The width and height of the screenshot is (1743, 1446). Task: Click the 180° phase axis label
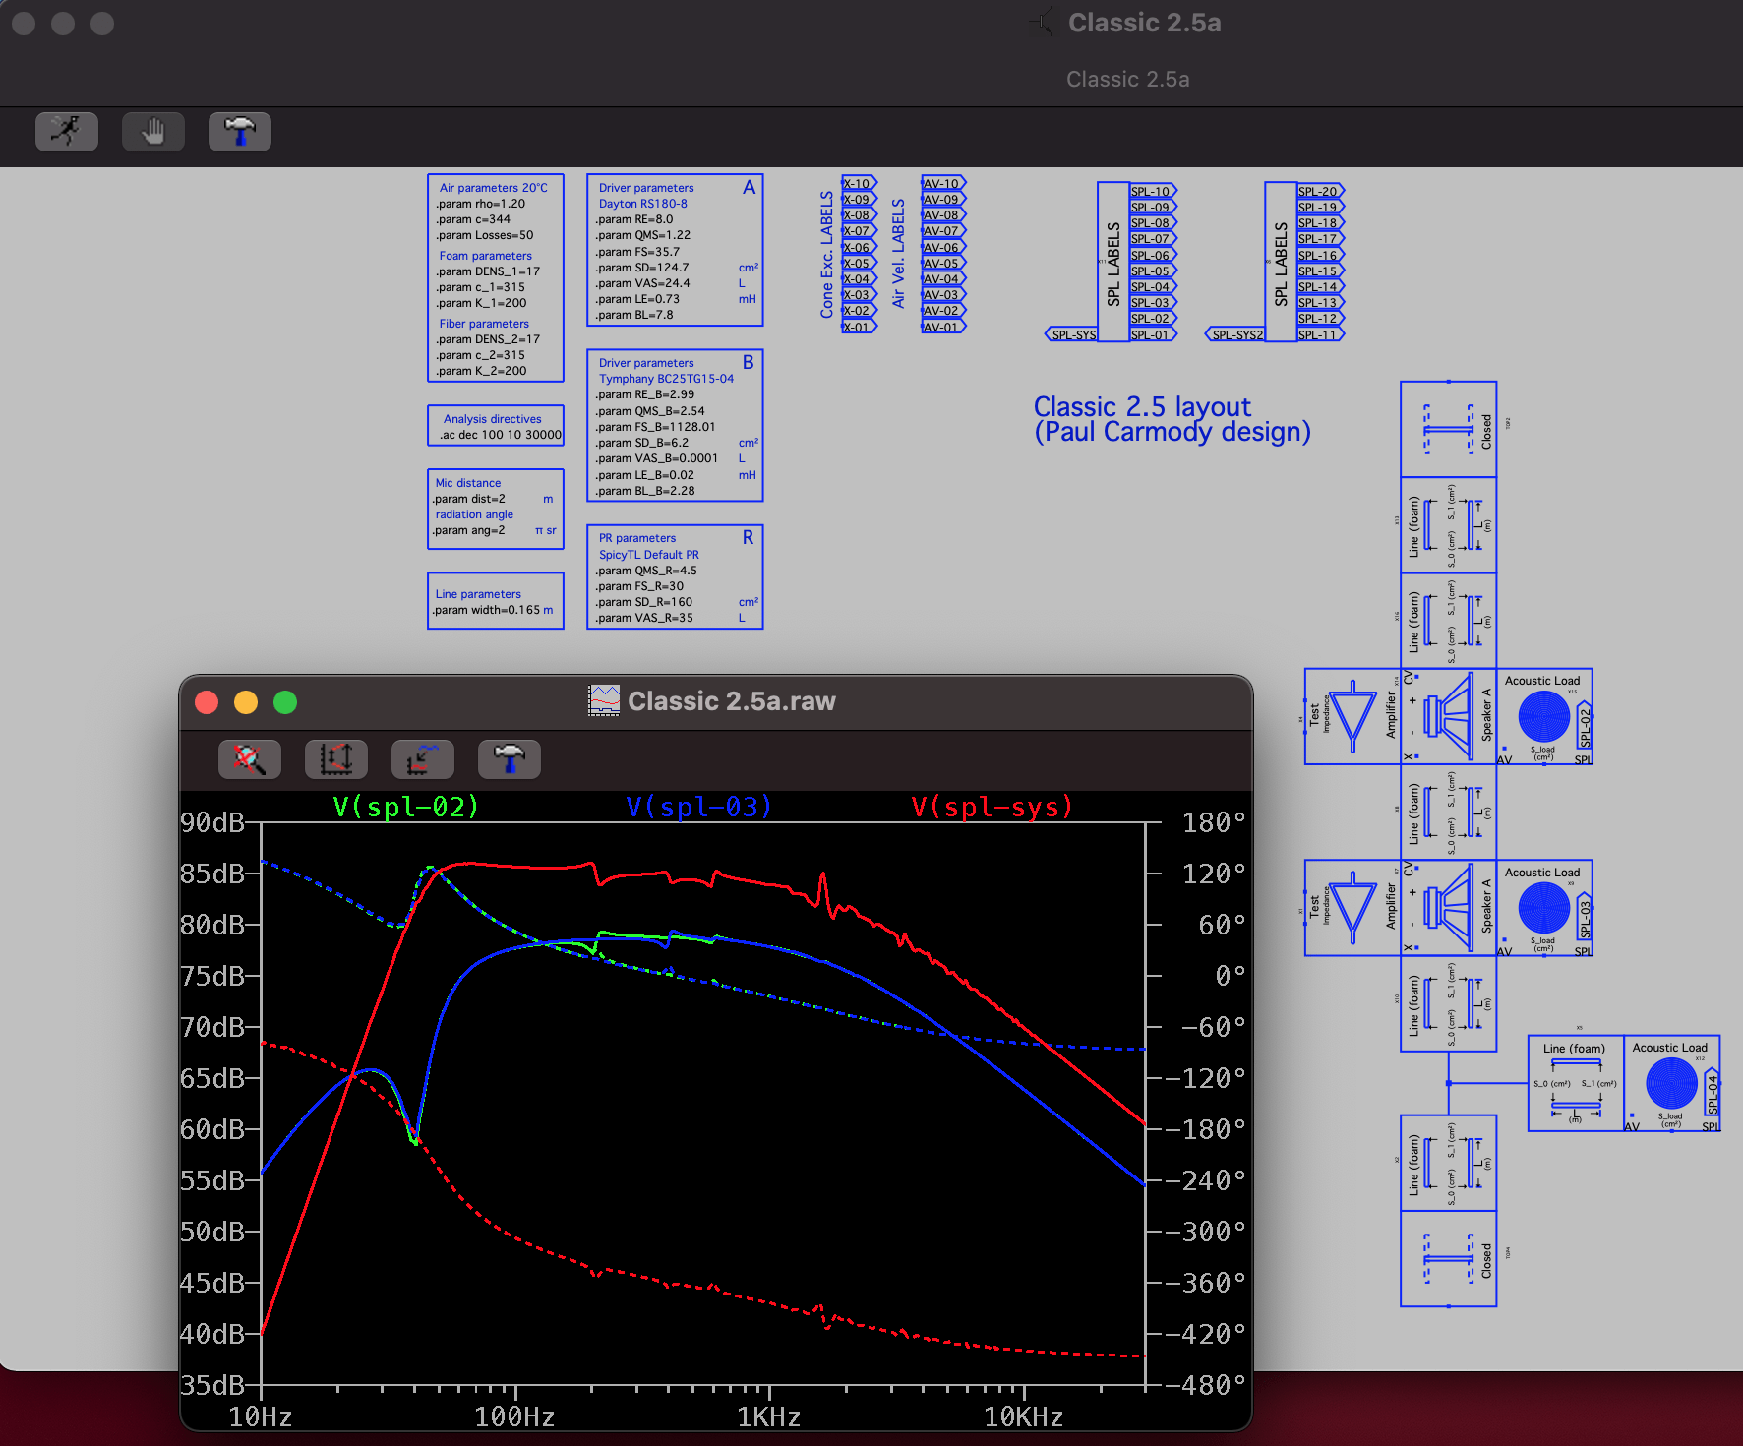(x=1214, y=822)
